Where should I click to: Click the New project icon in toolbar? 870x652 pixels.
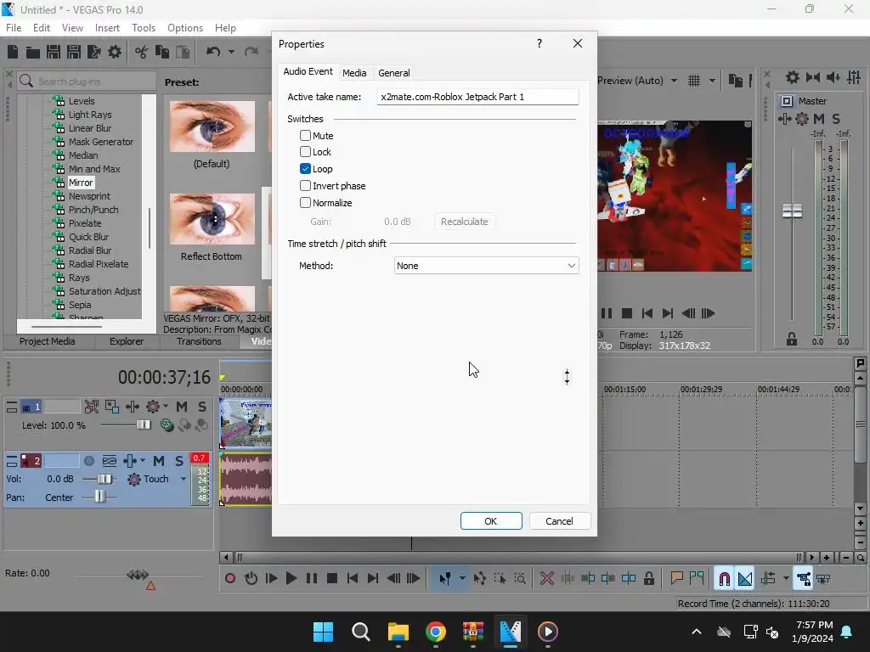coord(13,52)
